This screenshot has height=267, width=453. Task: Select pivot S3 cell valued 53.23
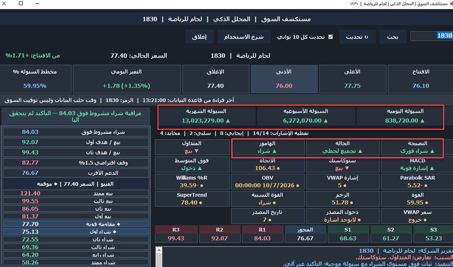click(x=433, y=234)
